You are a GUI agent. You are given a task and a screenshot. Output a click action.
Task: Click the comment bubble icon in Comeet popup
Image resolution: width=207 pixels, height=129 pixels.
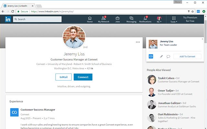pos(168,56)
